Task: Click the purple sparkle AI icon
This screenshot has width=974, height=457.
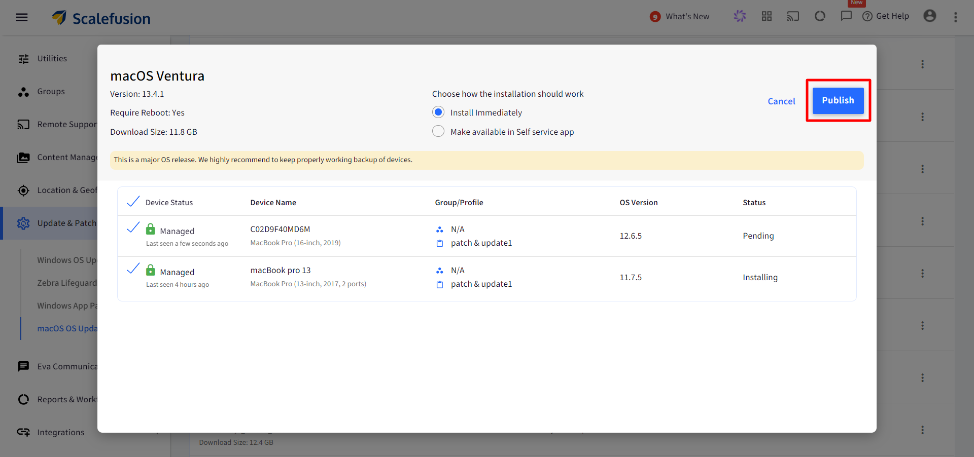Action: click(740, 16)
